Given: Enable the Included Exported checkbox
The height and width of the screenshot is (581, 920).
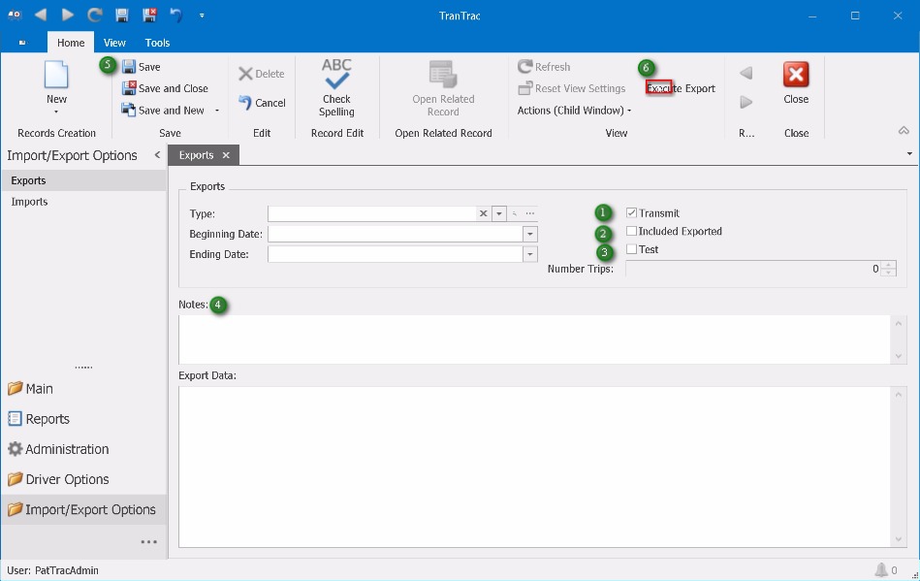Looking at the screenshot, I should (x=630, y=231).
